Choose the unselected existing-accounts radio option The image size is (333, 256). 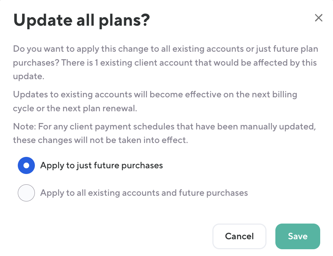26,193
